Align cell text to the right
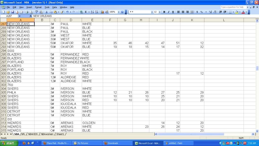The width and height of the screenshot is (259, 146). click(187, 12)
